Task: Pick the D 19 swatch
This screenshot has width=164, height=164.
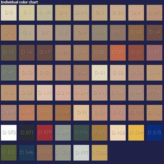Action: 81,53
